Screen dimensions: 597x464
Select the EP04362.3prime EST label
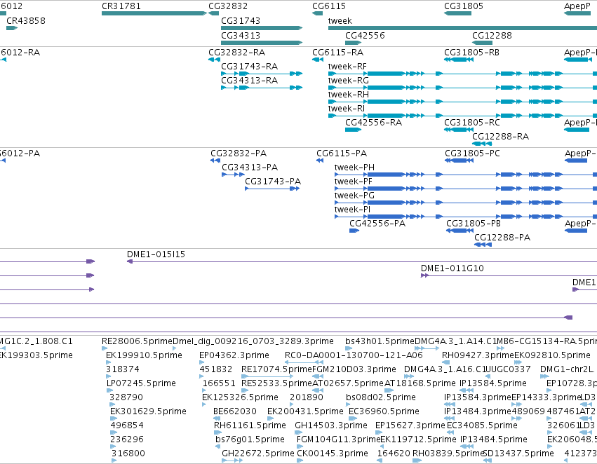click(x=234, y=355)
